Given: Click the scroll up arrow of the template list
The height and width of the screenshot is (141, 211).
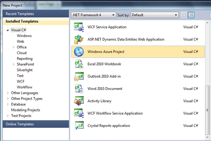Looking at the screenshot, I should 207,22.
